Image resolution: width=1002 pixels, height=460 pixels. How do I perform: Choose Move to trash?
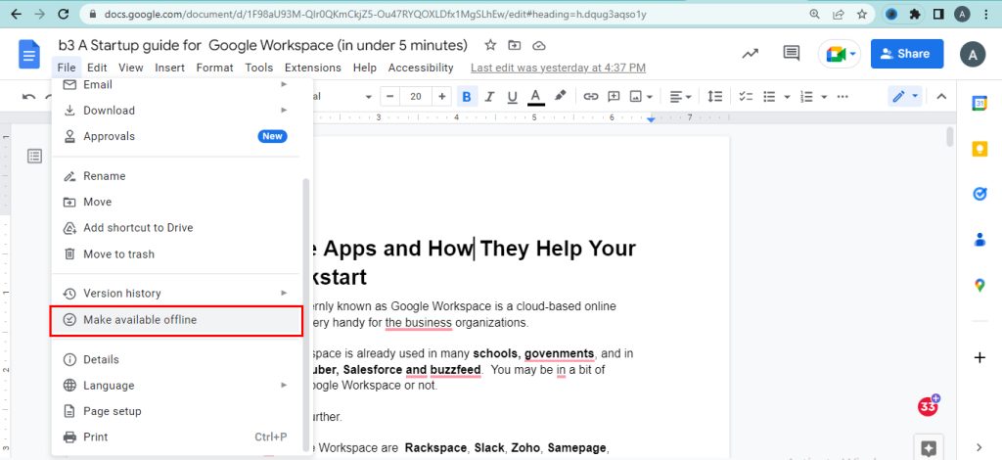pyautogui.click(x=176, y=254)
